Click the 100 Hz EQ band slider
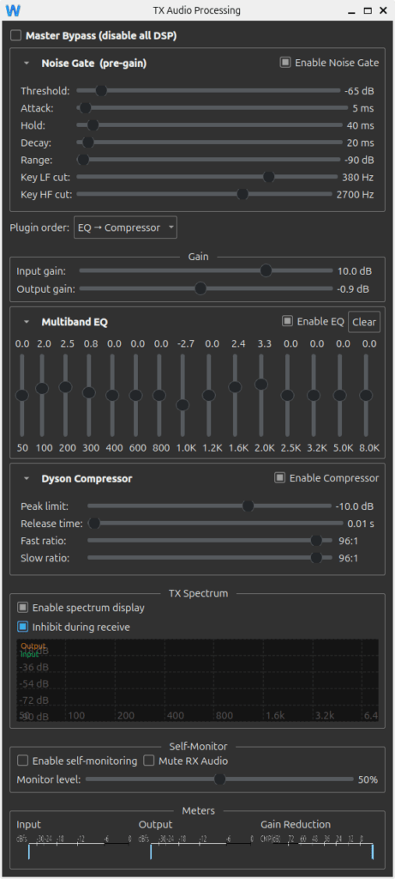 tap(42, 396)
